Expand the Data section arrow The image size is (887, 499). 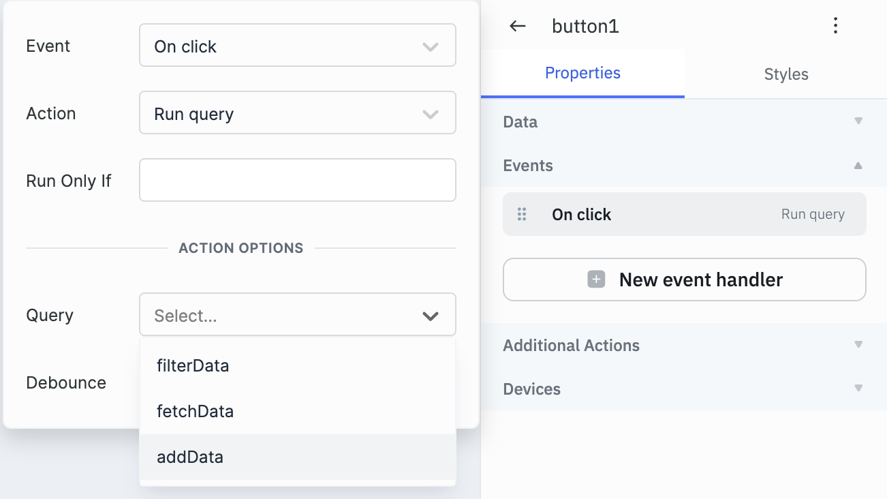(858, 121)
